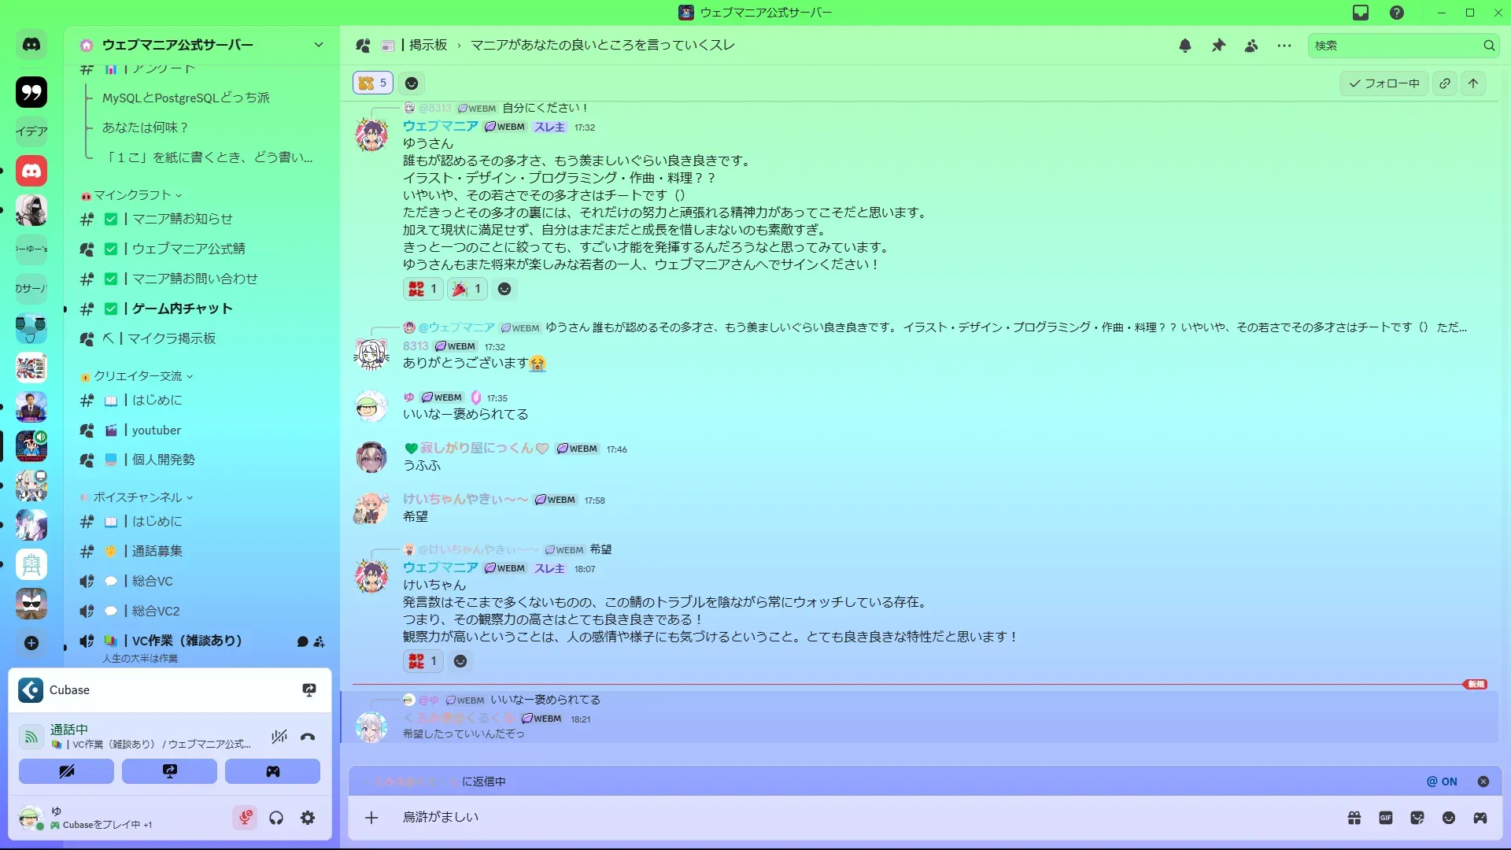Disconnect from the voice call
The height and width of the screenshot is (850, 1511).
point(308,737)
